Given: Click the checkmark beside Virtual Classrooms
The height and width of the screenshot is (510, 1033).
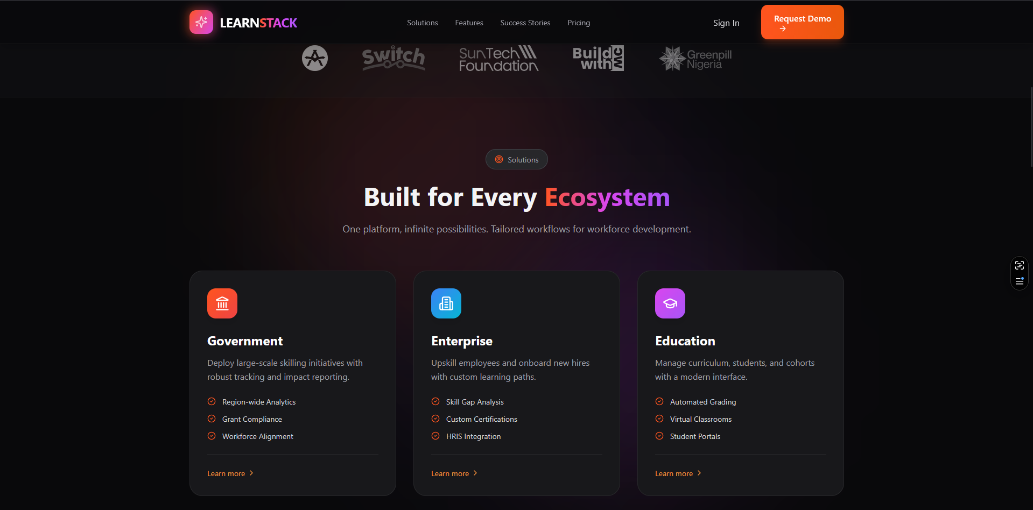Looking at the screenshot, I should coord(659,419).
